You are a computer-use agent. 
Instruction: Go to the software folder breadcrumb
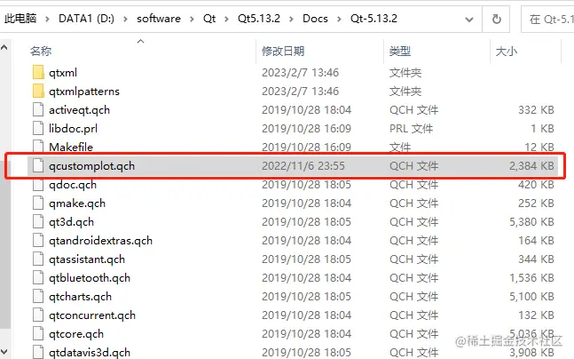point(159,19)
